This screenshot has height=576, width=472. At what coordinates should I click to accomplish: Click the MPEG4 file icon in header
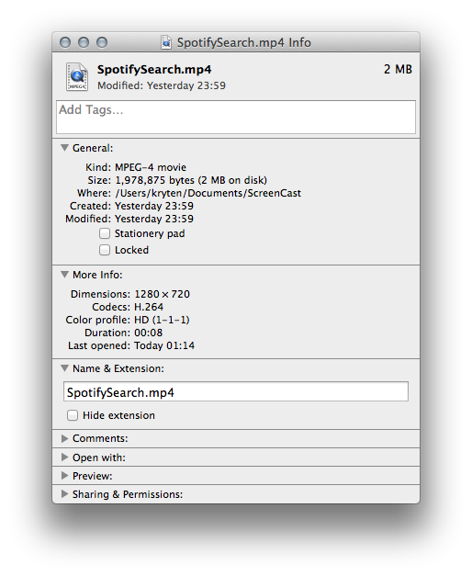click(77, 77)
